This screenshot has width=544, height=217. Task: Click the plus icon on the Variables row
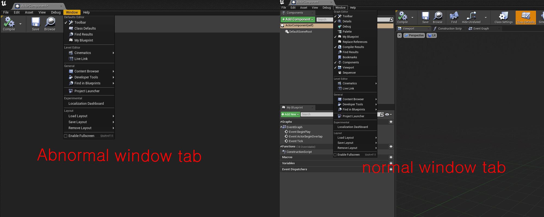pos(391,163)
